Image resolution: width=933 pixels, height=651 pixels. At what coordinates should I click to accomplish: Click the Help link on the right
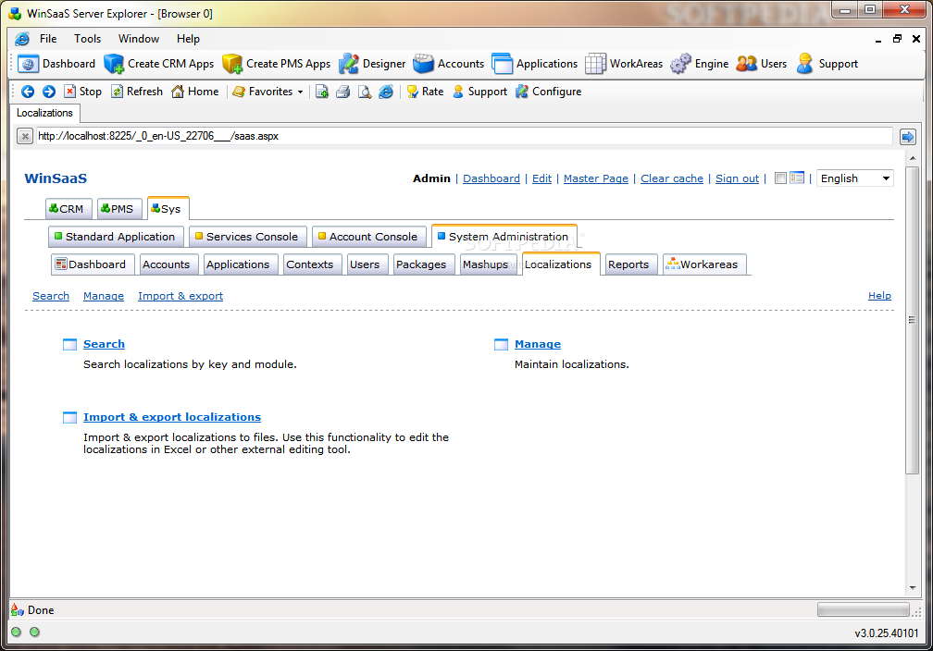pos(879,296)
